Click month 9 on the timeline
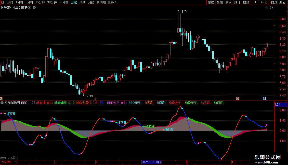 click(187, 162)
